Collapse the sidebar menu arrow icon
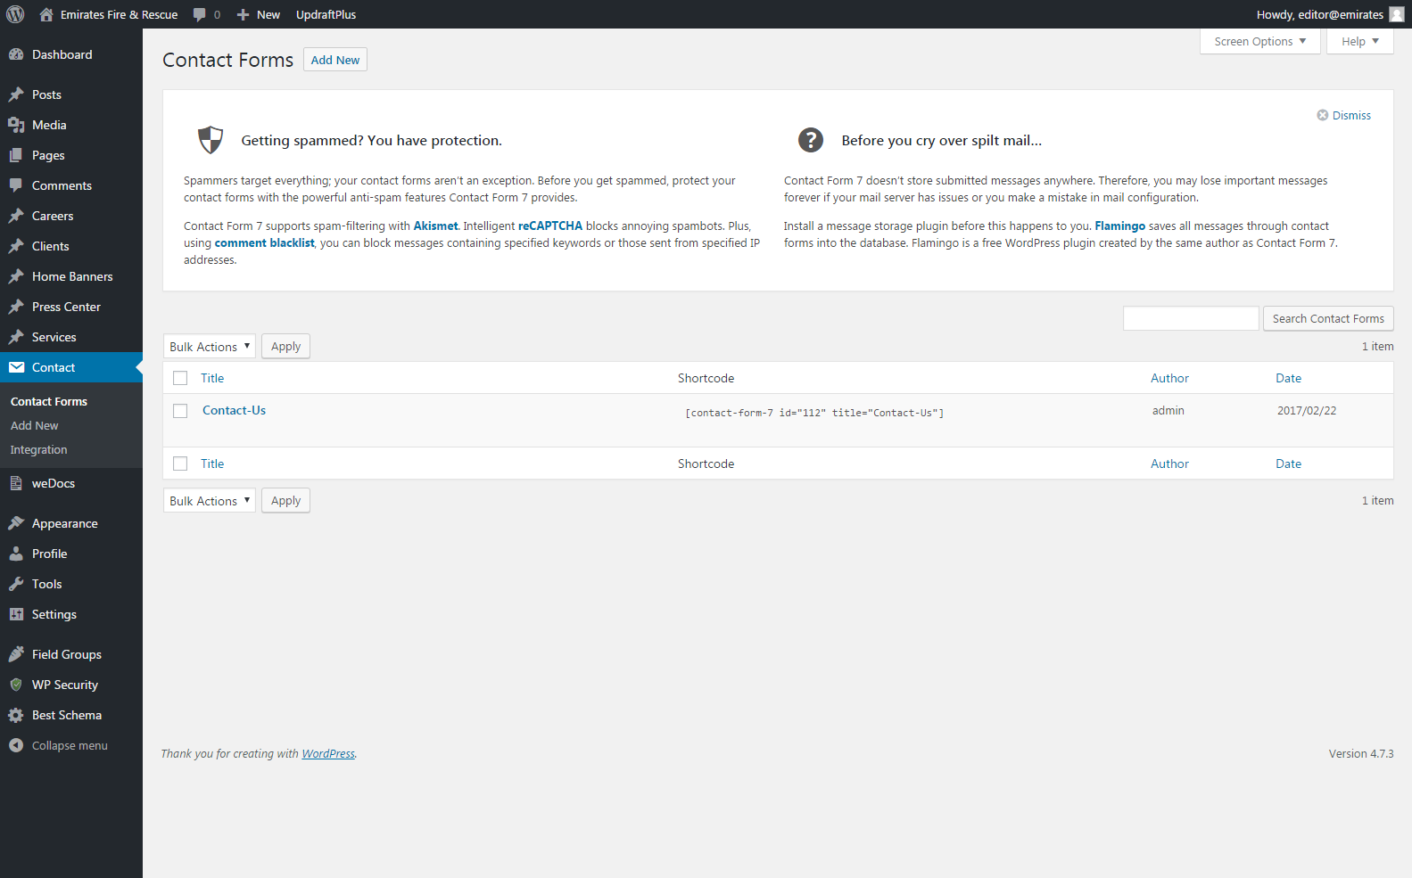This screenshot has height=878, width=1412. point(16,745)
